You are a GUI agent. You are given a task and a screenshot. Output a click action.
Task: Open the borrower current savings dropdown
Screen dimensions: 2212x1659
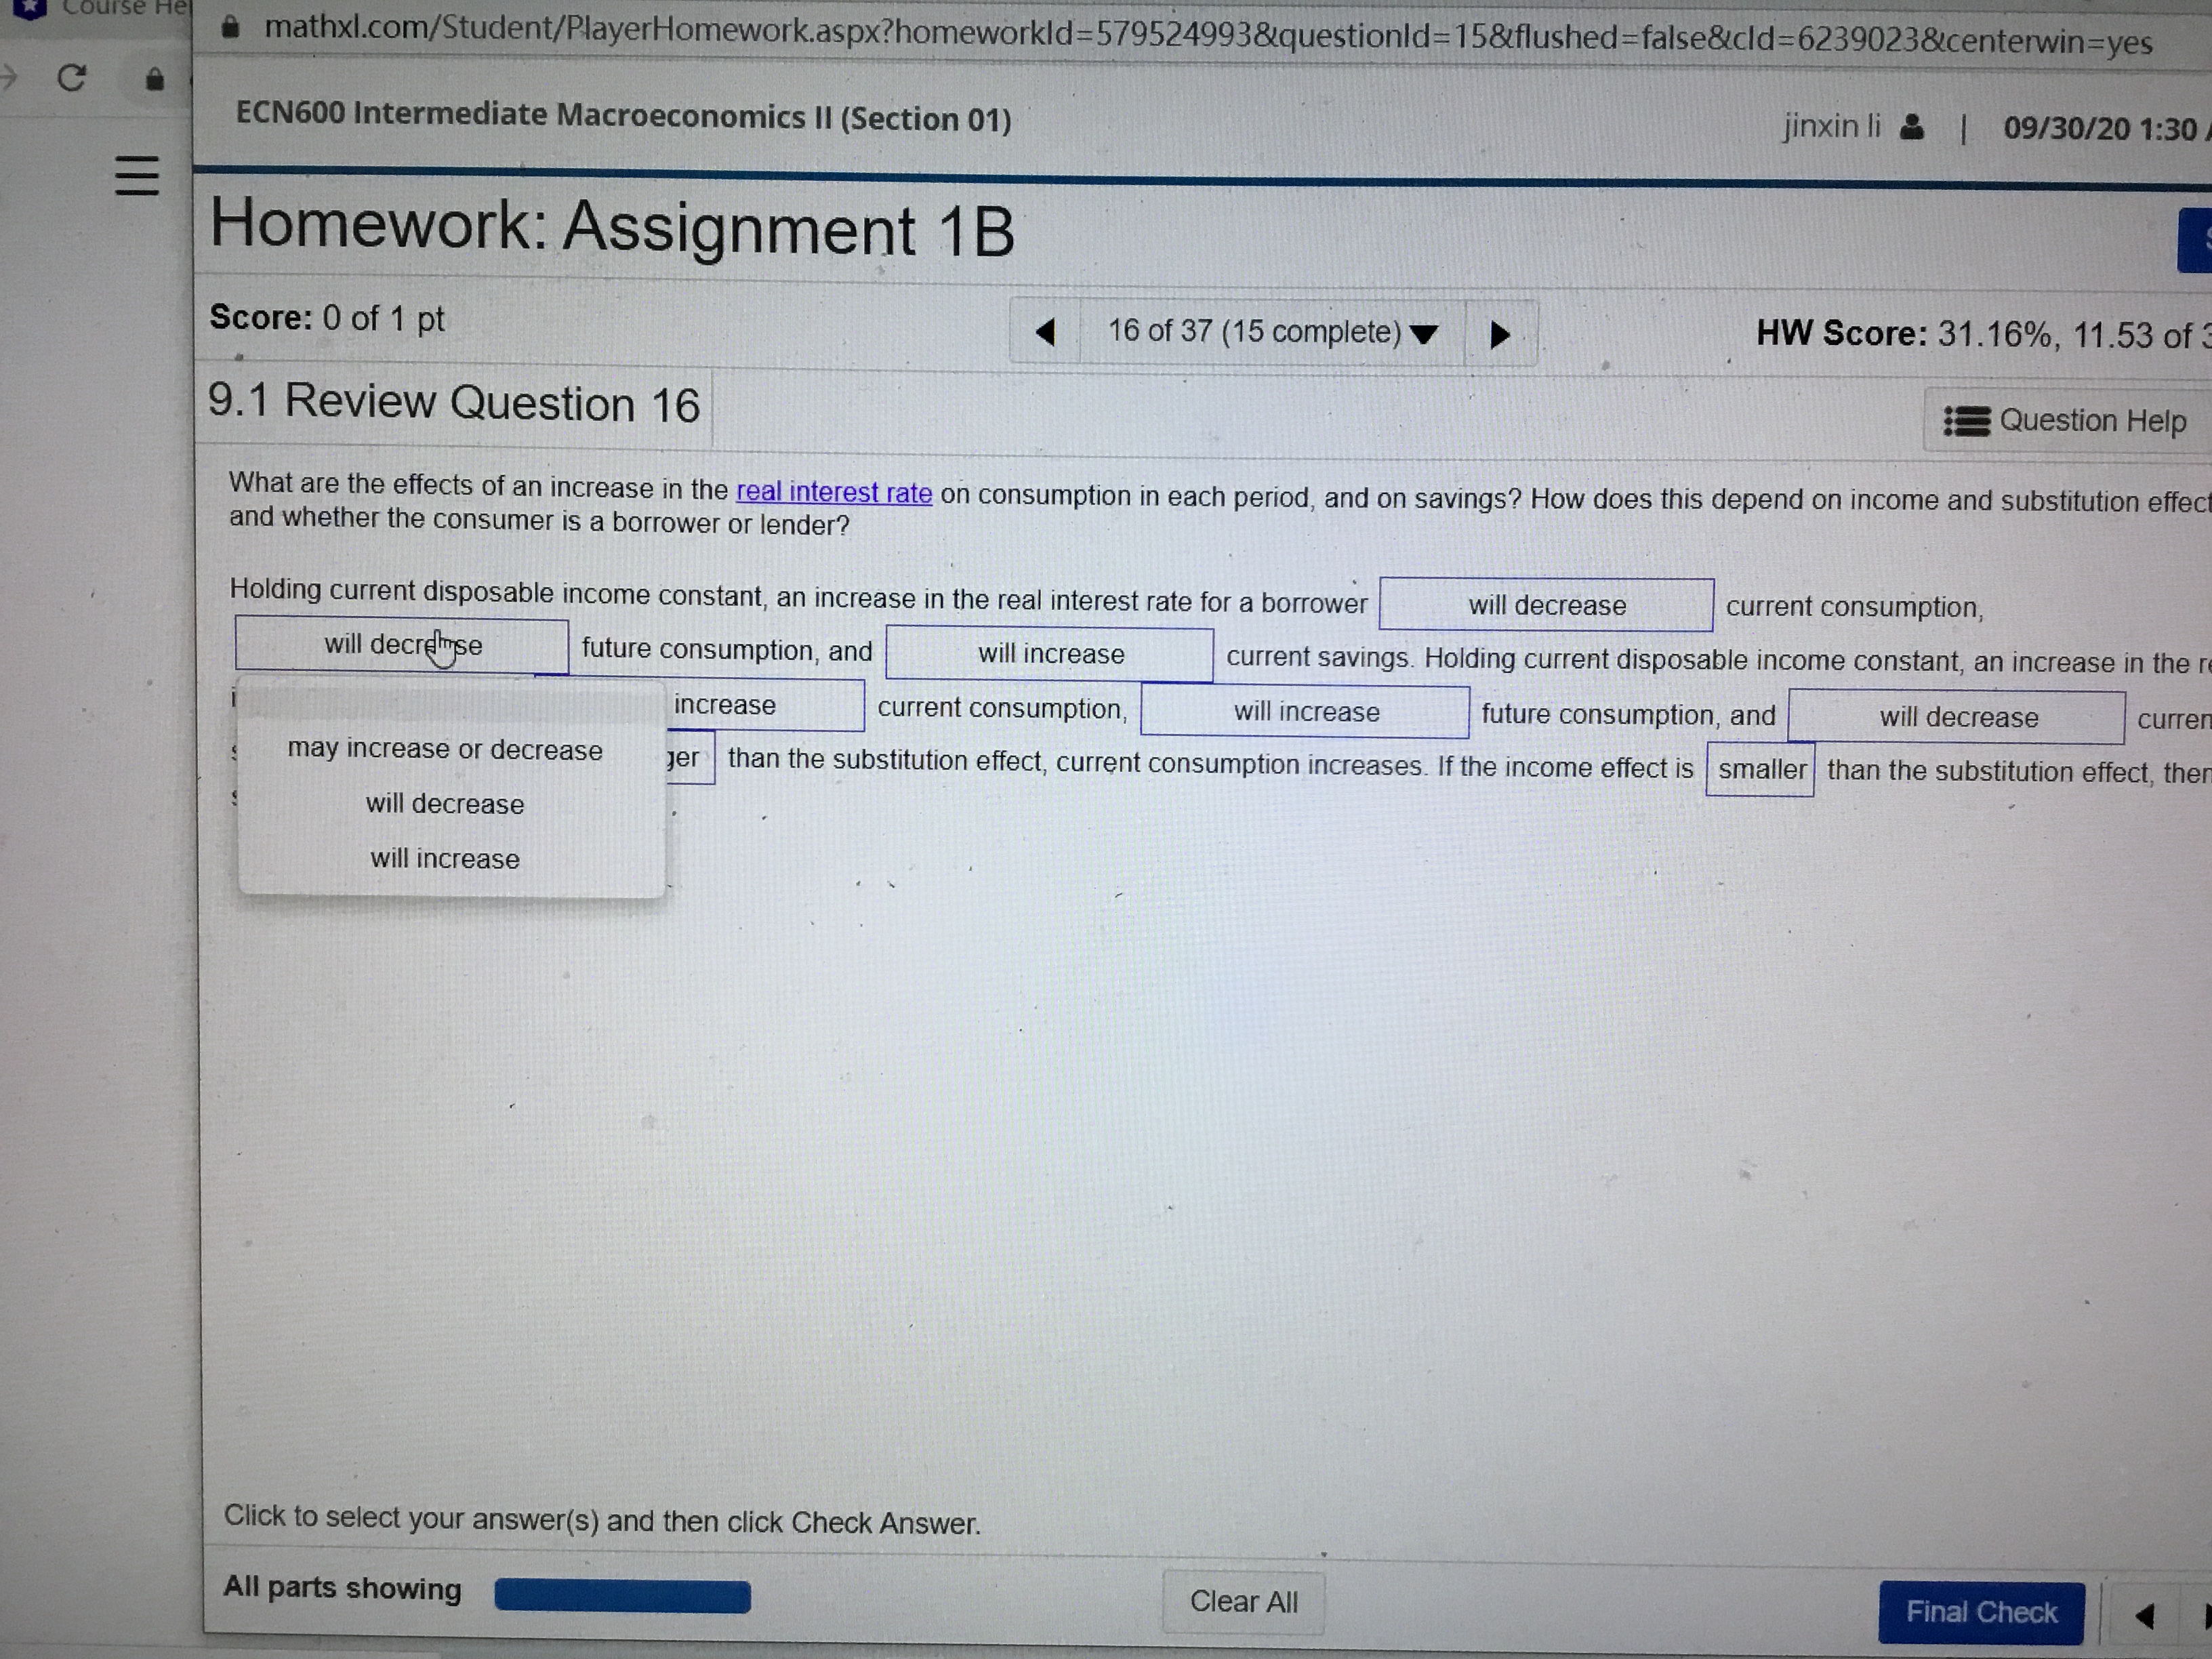[x=1050, y=654]
